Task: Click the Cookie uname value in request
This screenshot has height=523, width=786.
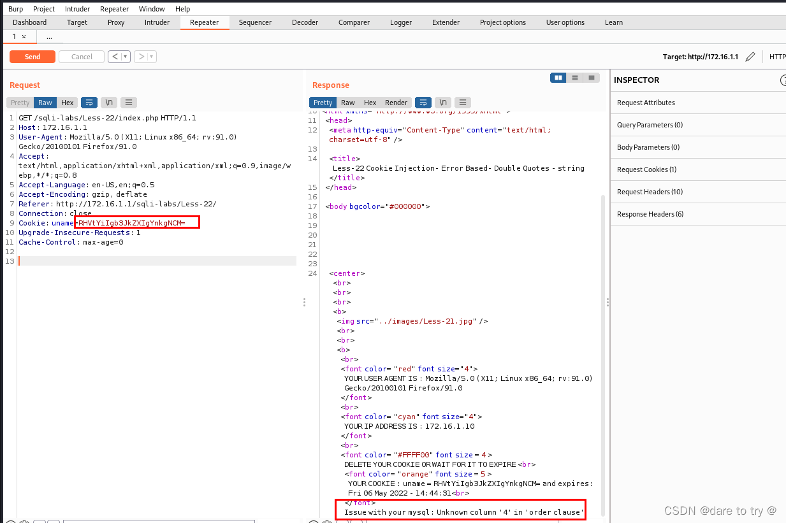Action: (x=131, y=223)
